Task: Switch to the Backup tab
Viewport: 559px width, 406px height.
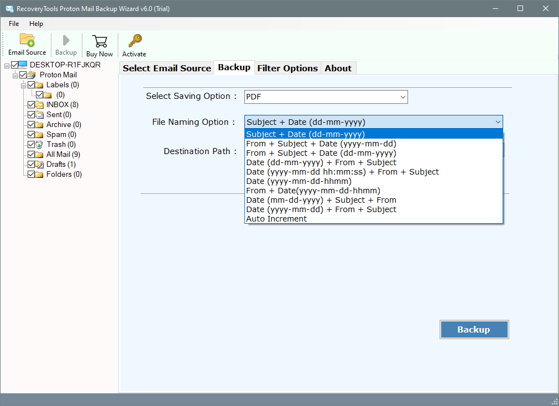Action: coord(234,67)
